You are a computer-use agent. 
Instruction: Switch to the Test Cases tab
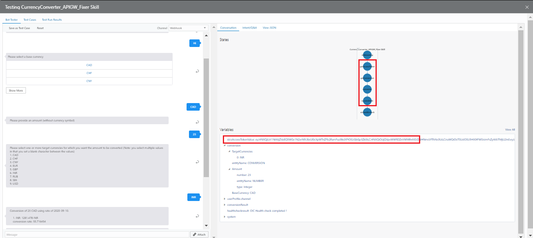click(30, 20)
